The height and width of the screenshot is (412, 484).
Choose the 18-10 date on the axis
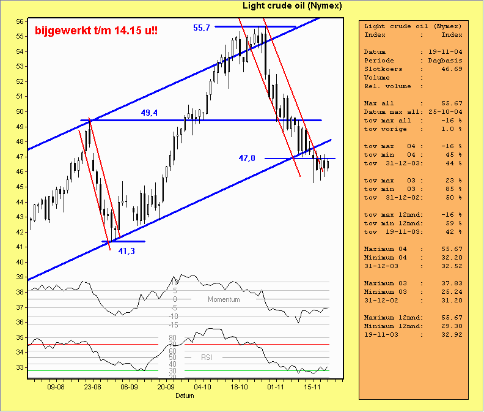240,388
